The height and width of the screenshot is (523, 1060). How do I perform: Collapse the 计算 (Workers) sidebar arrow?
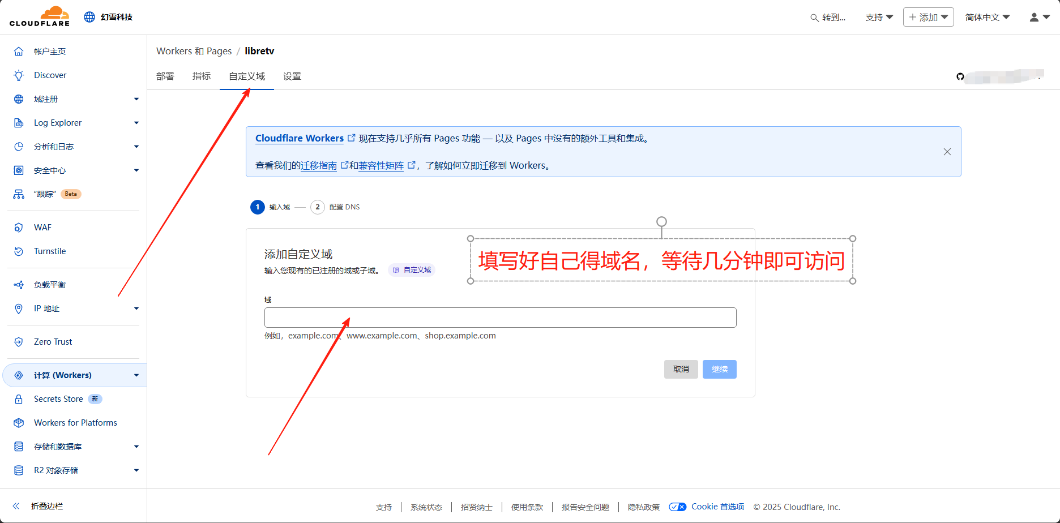[x=136, y=375]
